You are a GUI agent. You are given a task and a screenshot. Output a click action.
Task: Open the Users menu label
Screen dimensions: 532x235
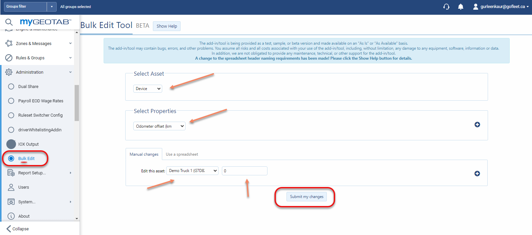point(24,187)
